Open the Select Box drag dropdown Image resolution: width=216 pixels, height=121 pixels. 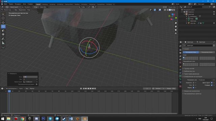pos(44,7)
